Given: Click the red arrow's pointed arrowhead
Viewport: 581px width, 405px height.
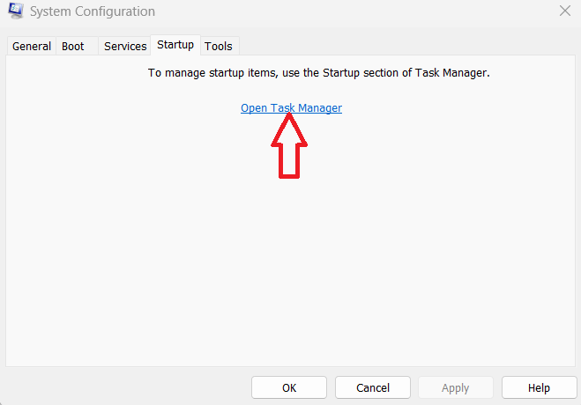Looking at the screenshot, I should [x=289, y=128].
